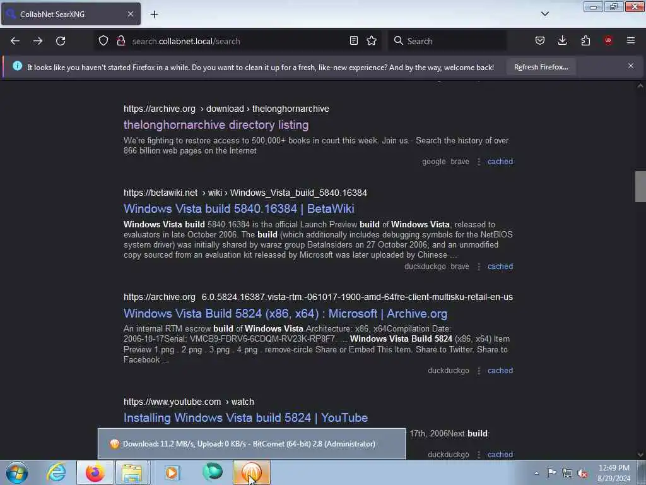Toggle reader view icon in address bar
This screenshot has width=646, height=485.
pyautogui.click(x=353, y=41)
